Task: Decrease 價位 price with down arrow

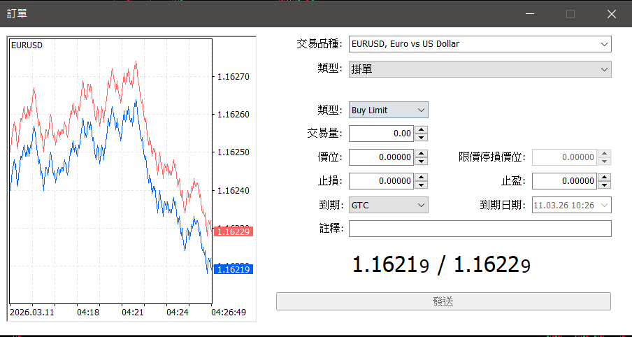Action: (x=421, y=161)
